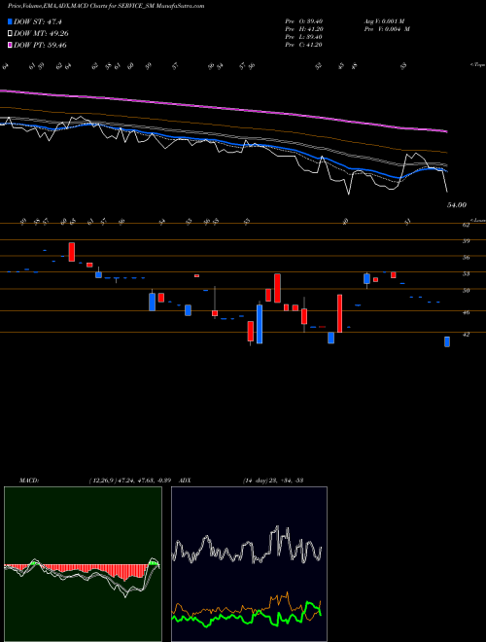Open the green MACD indicator chart
This screenshot has height=642, width=486.
[83, 564]
